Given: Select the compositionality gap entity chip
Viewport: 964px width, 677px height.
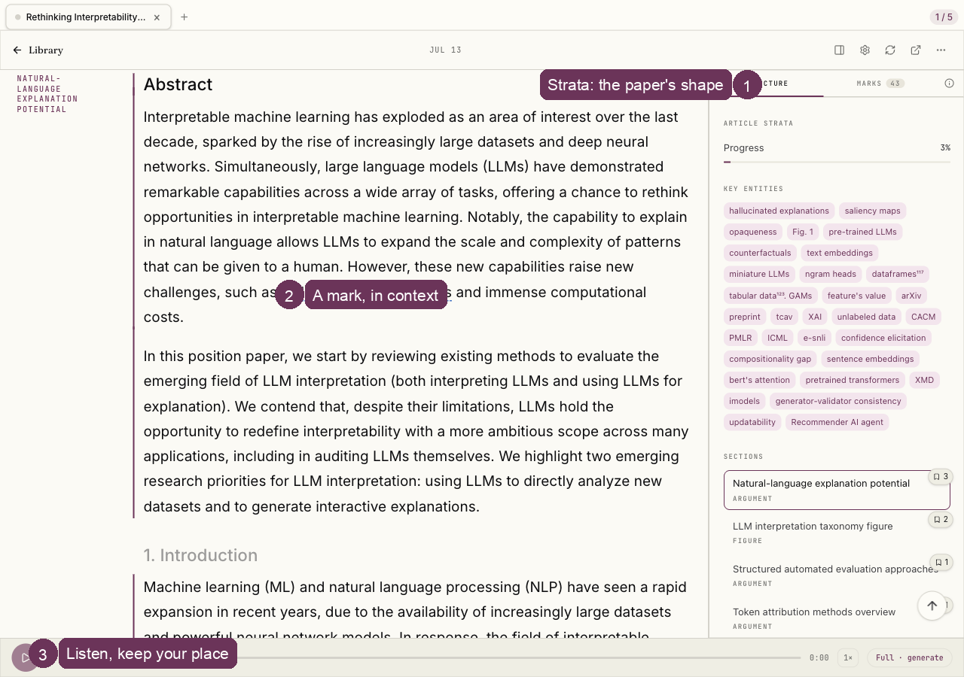Looking at the screenshot, I should (x=770, y=359).
